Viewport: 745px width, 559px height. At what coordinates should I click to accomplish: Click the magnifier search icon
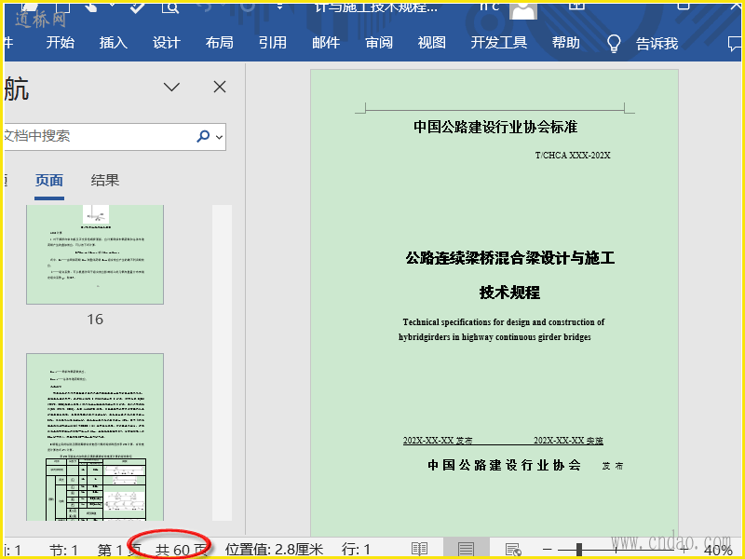click(203, 136)
